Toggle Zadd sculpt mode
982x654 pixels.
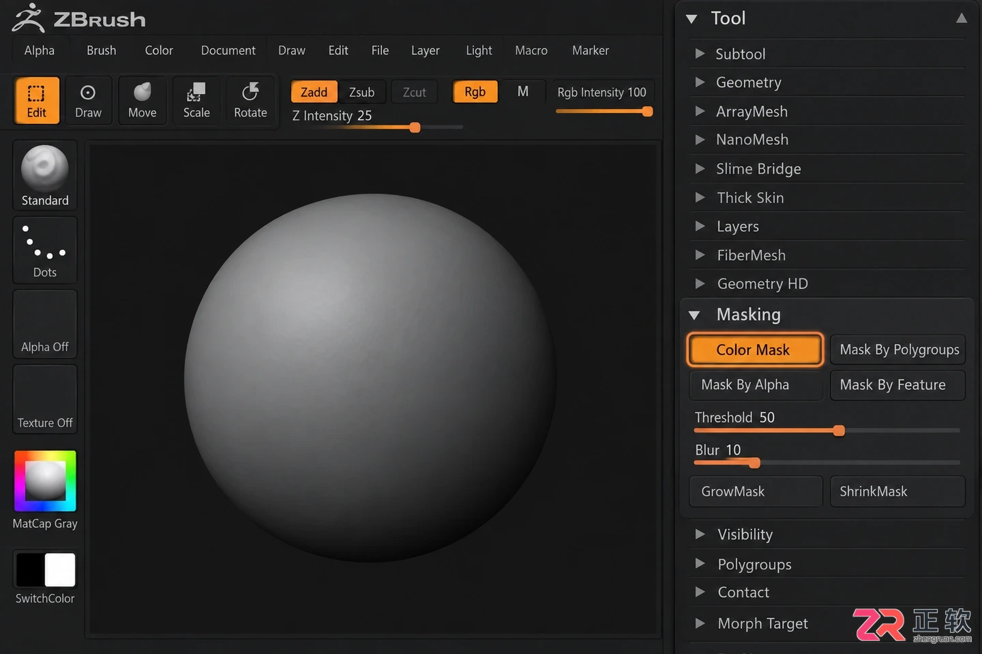pyautogui.click(x=314, y=92)
